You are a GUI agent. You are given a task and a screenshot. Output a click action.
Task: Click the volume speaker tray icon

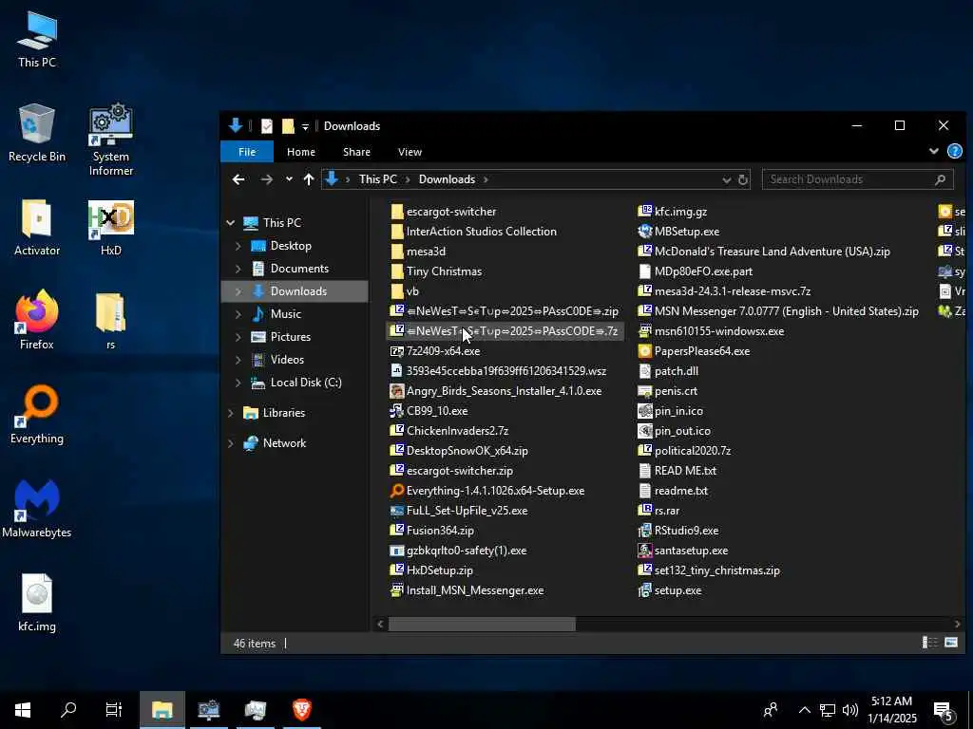[x=850, y=710]
